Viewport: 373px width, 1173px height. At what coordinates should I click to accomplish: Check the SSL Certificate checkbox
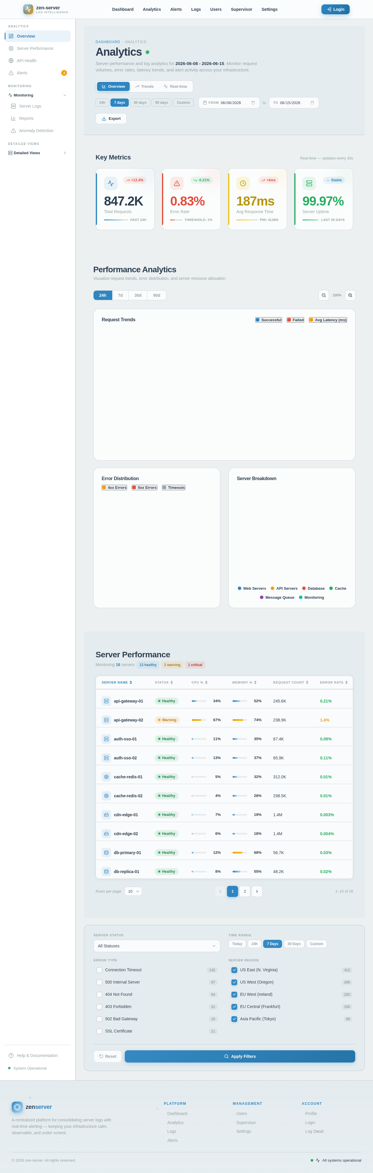pos(99,1031)
